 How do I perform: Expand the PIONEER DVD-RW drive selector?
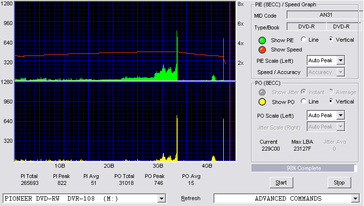point(161,199)
